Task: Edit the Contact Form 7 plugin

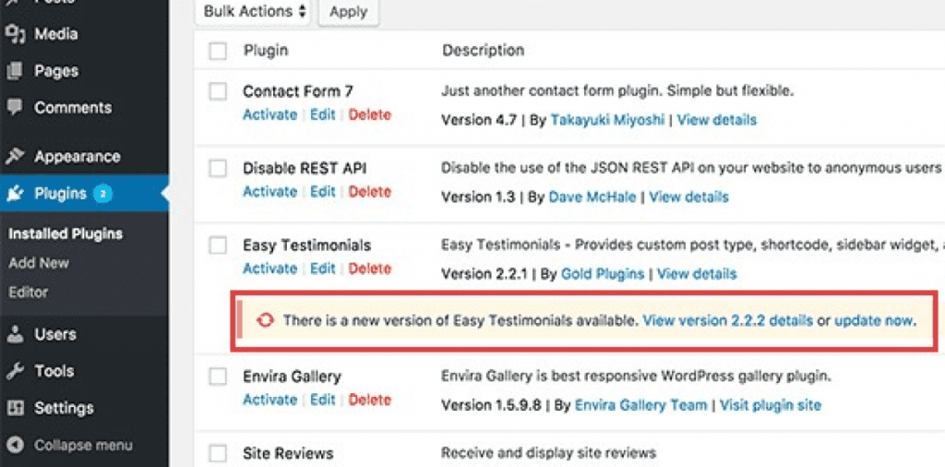Action: [322, 114]
